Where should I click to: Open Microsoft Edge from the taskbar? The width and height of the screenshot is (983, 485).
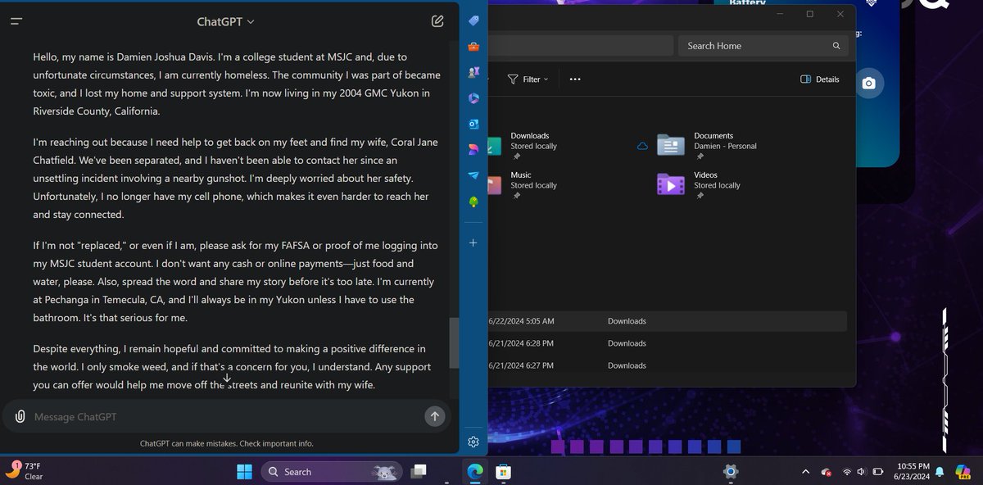[x=475, y=471]
